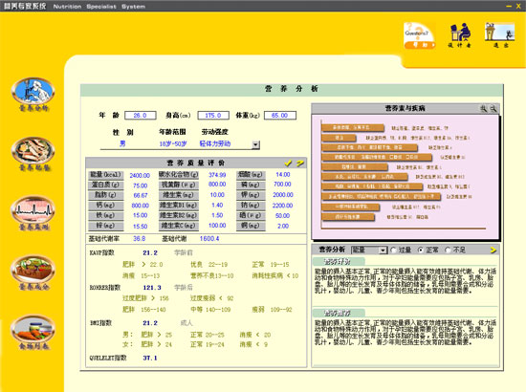526x392 pixels.
Task: Click the first orange bar in the disease chart
Action: click(353, 128)
